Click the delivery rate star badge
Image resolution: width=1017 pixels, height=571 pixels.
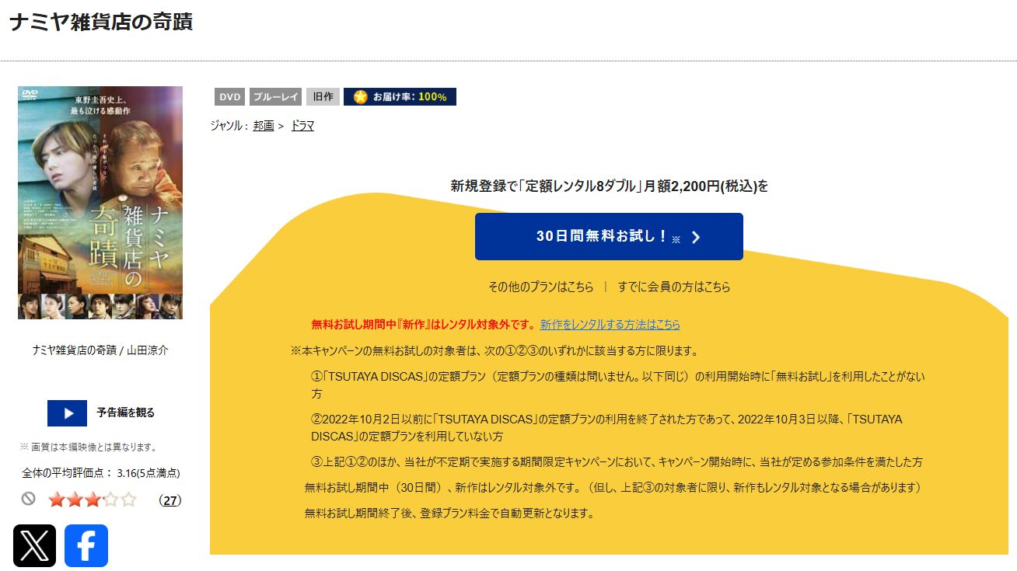(400, 97)
